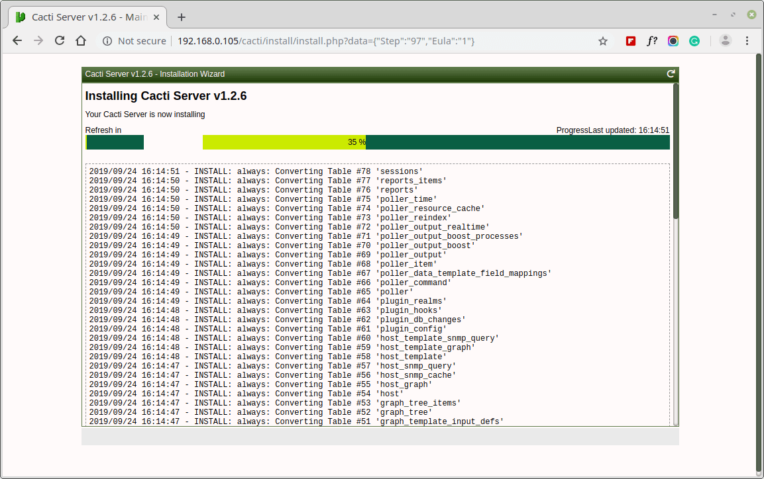The width and height of the screenshot is (764, 479).
Task: Go back using the browser back arrow
Action: 17,41
